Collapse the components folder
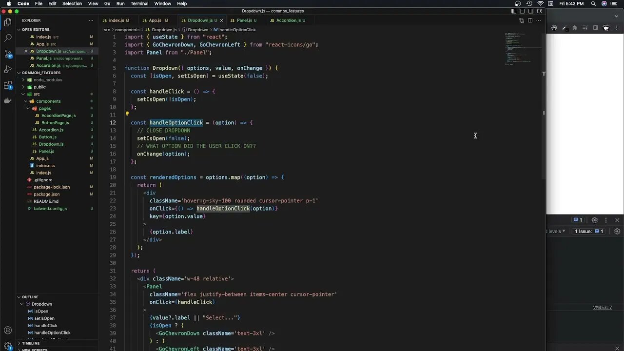The image size is (624, 351). pyautogui.click(x=26, y=101)
